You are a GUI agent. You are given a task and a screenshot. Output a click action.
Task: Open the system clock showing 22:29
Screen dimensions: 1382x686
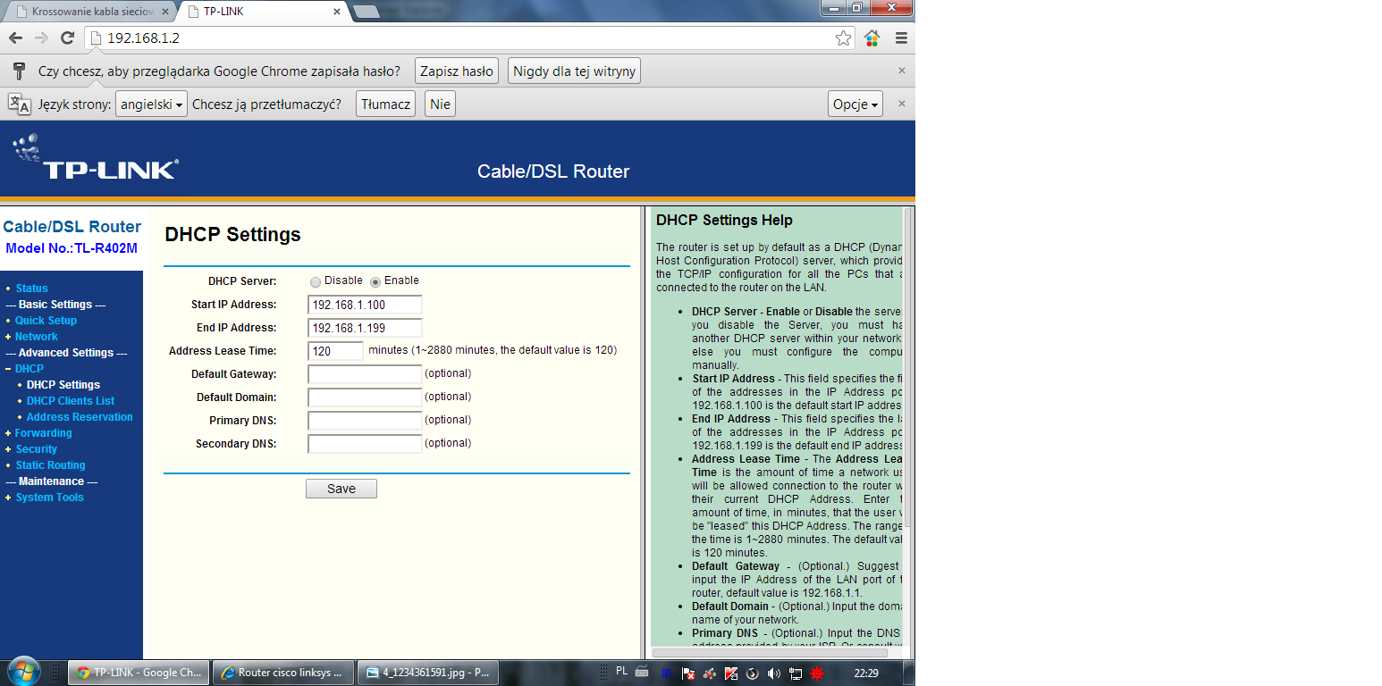(x=865, y=673)
